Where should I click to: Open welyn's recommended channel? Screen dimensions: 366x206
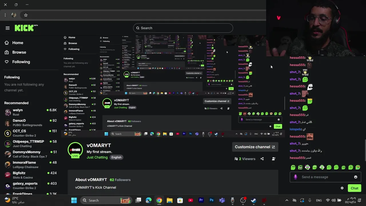(31, 112)
